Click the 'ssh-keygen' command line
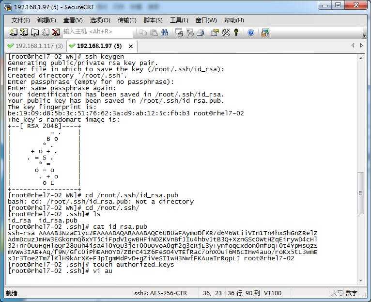 coord(66,57)
